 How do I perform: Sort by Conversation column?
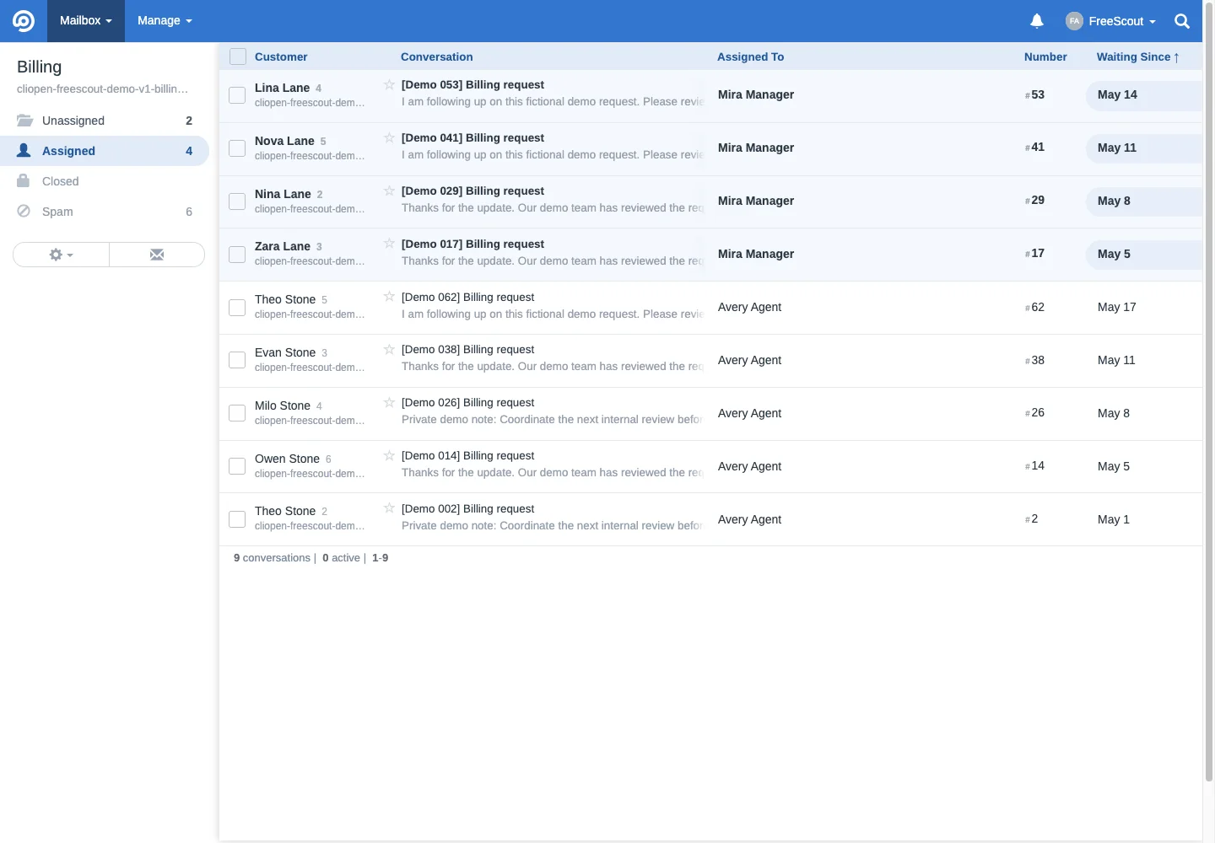click(x=436, y=56)
